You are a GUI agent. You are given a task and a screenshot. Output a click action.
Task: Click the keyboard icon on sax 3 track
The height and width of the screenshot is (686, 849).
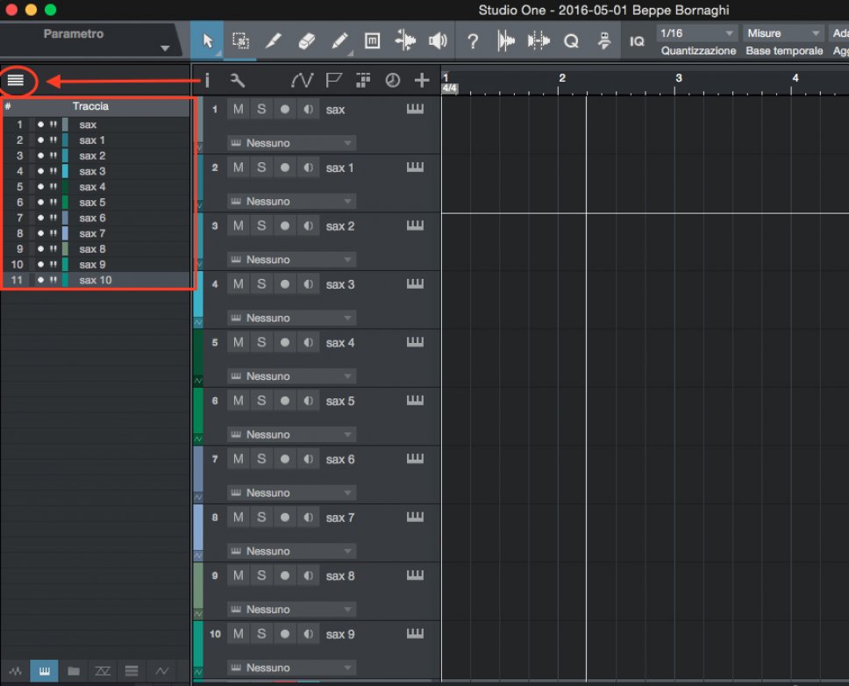point(415,283)
